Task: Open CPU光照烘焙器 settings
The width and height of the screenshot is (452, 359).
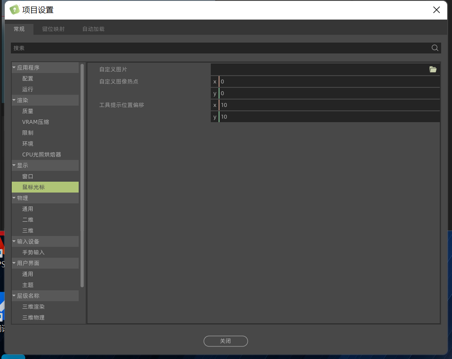Action: (x=45, y=155)
